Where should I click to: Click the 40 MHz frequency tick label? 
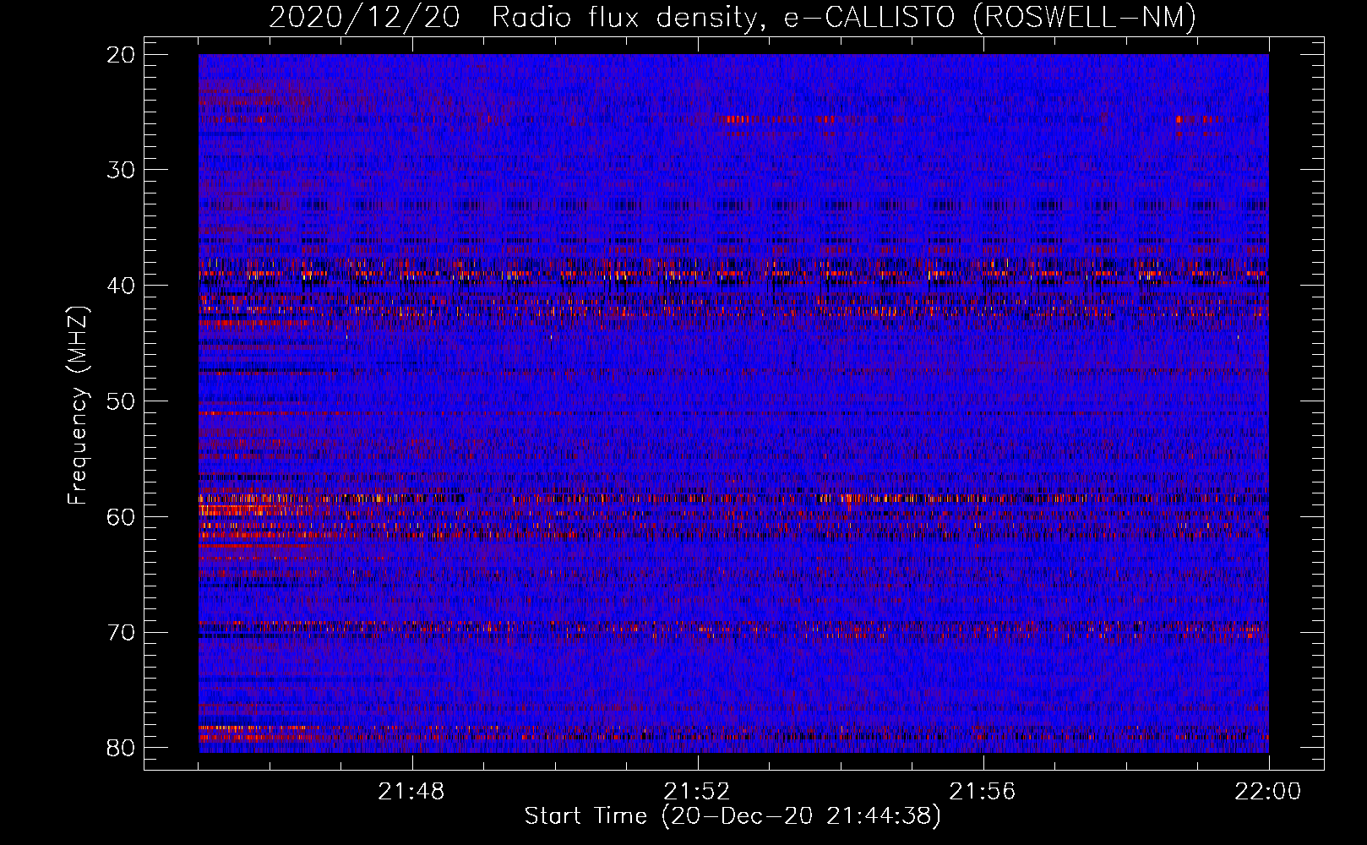(x=122, y=286)
